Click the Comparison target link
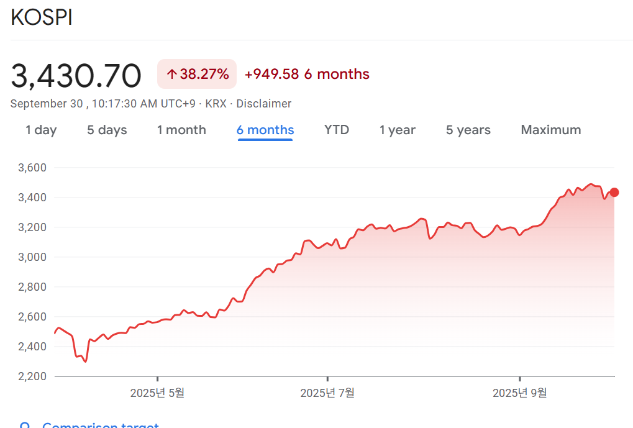This screenshot has height=428, width=633. click(101, 426)
